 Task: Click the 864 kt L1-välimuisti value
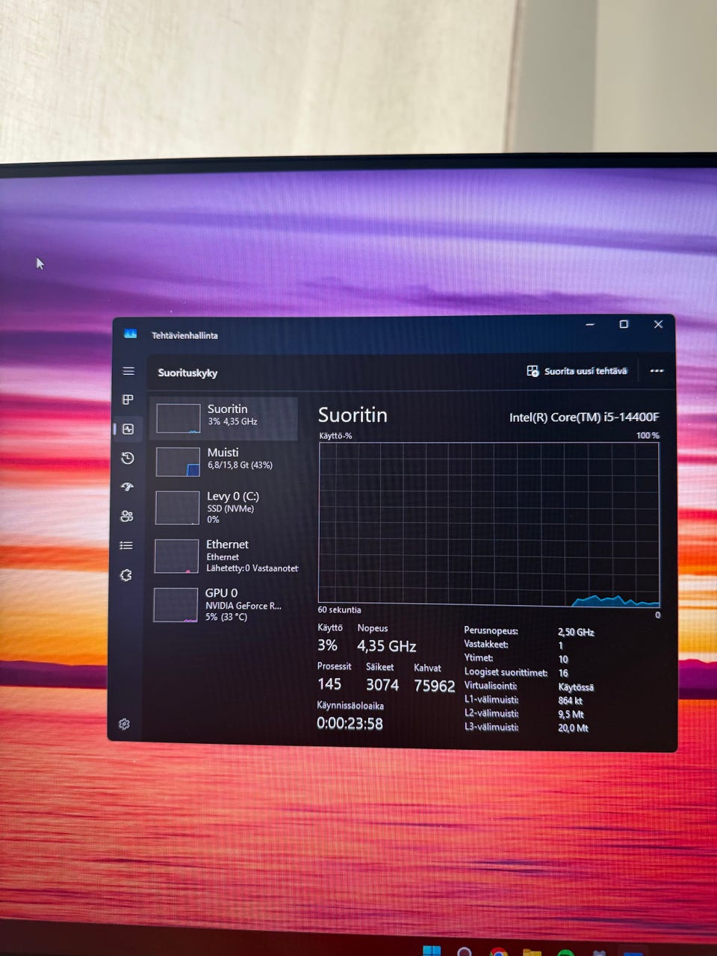coord(570,701)
